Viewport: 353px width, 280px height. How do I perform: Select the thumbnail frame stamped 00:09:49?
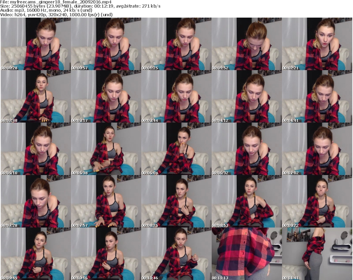[x=36, y=254]
